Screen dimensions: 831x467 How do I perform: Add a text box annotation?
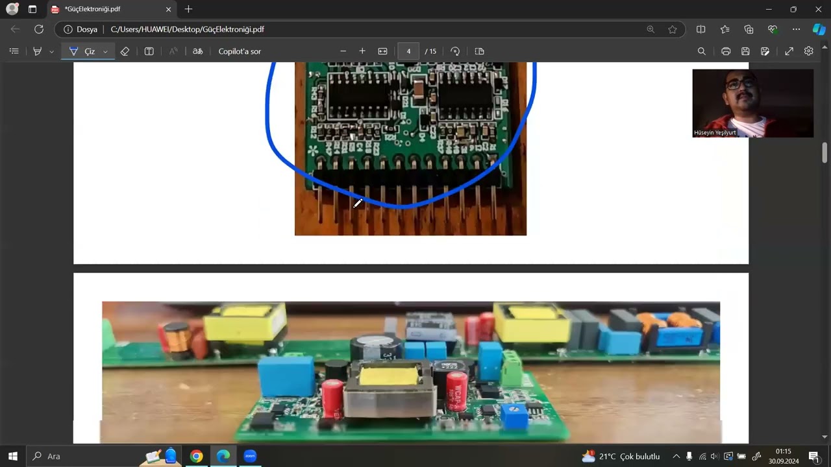click(149, 51)
